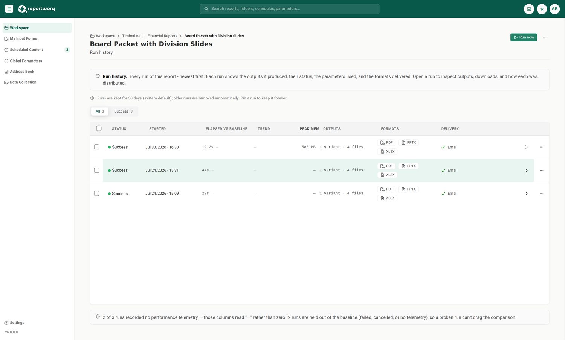Open the inbox icon in header
This screenshot has width=565, height=340.
pyautogui.click(x=529, y=9)
